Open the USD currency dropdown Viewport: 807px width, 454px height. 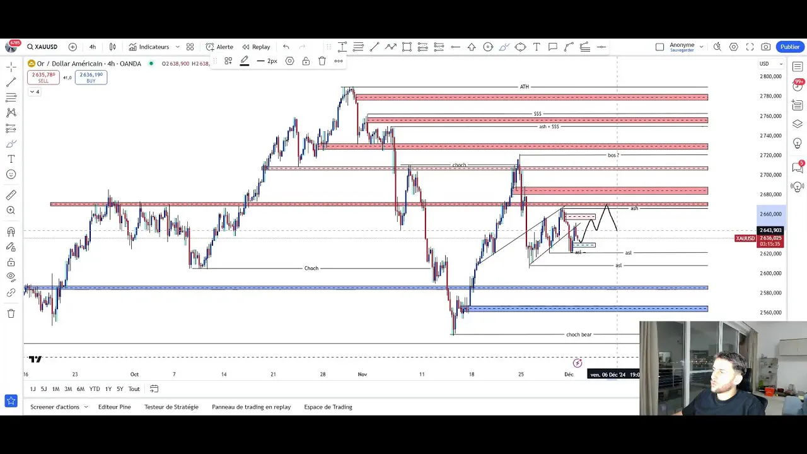point(771,64)
